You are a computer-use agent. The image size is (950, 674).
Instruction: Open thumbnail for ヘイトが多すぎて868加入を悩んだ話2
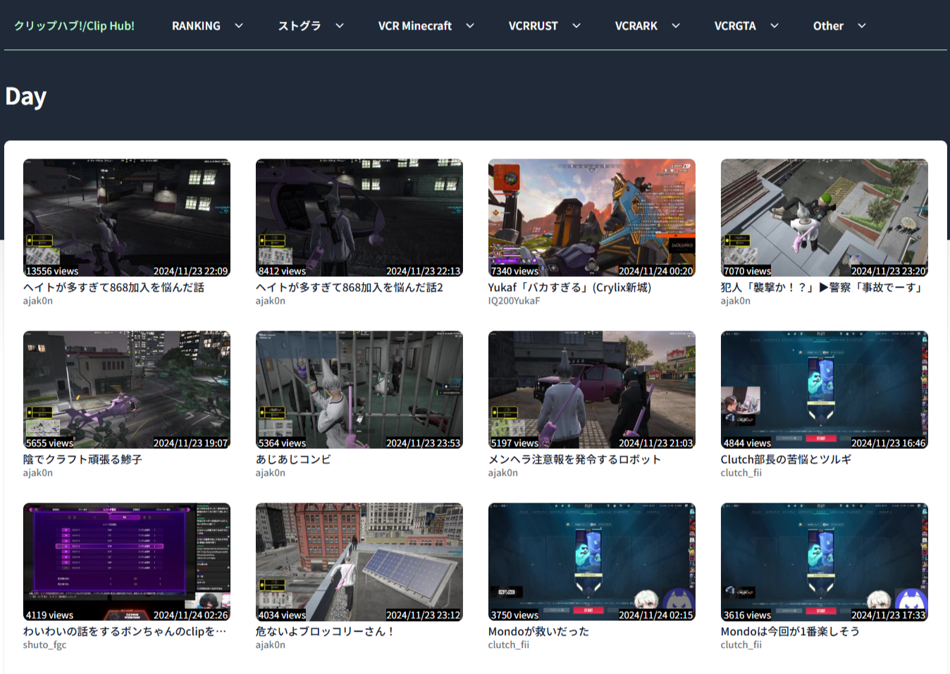[x=359, y=217]
